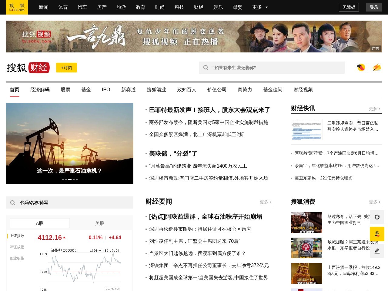Expand the 更多 dropdown in top navigation

(x=260, y=7)
